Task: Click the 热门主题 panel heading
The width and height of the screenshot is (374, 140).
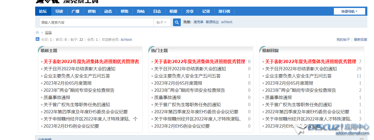Action: coord(159,51)
